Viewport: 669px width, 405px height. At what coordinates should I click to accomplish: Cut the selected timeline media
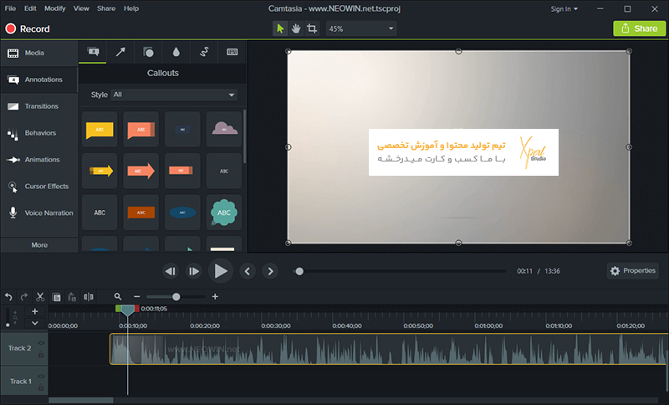(x=40, y=296)
